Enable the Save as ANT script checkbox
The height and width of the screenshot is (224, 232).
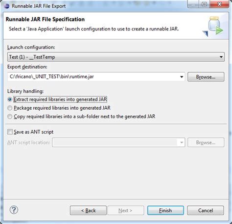click(x=10, y=132)
